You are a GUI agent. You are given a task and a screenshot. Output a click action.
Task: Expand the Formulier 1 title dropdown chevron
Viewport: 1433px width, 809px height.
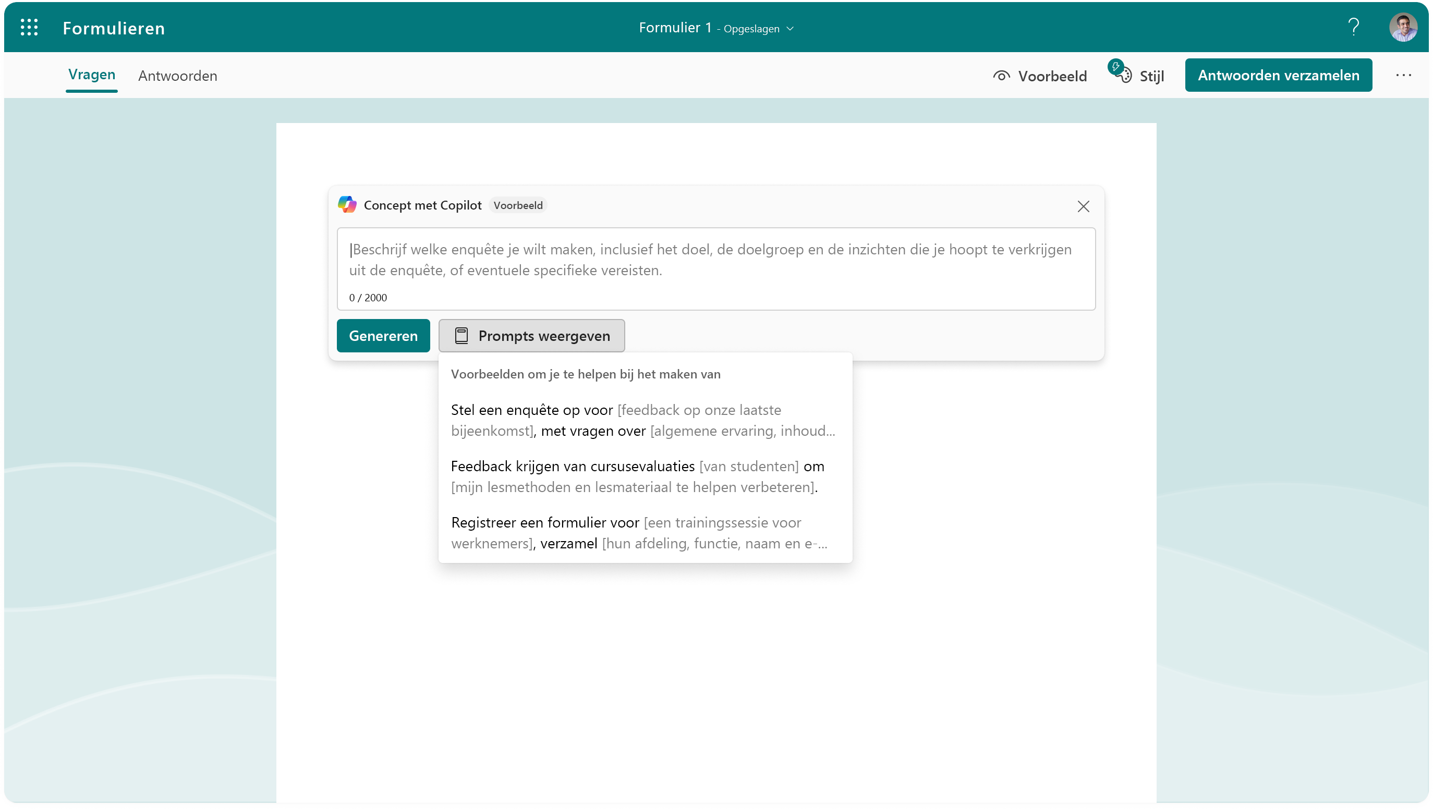(790, 29)
